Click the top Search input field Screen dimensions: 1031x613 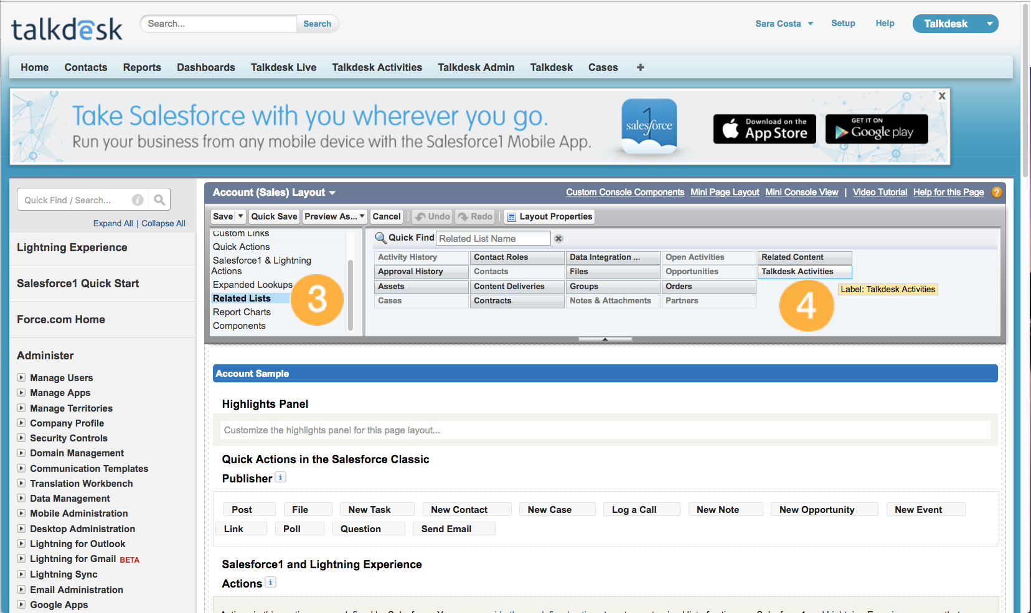(219, 24)
